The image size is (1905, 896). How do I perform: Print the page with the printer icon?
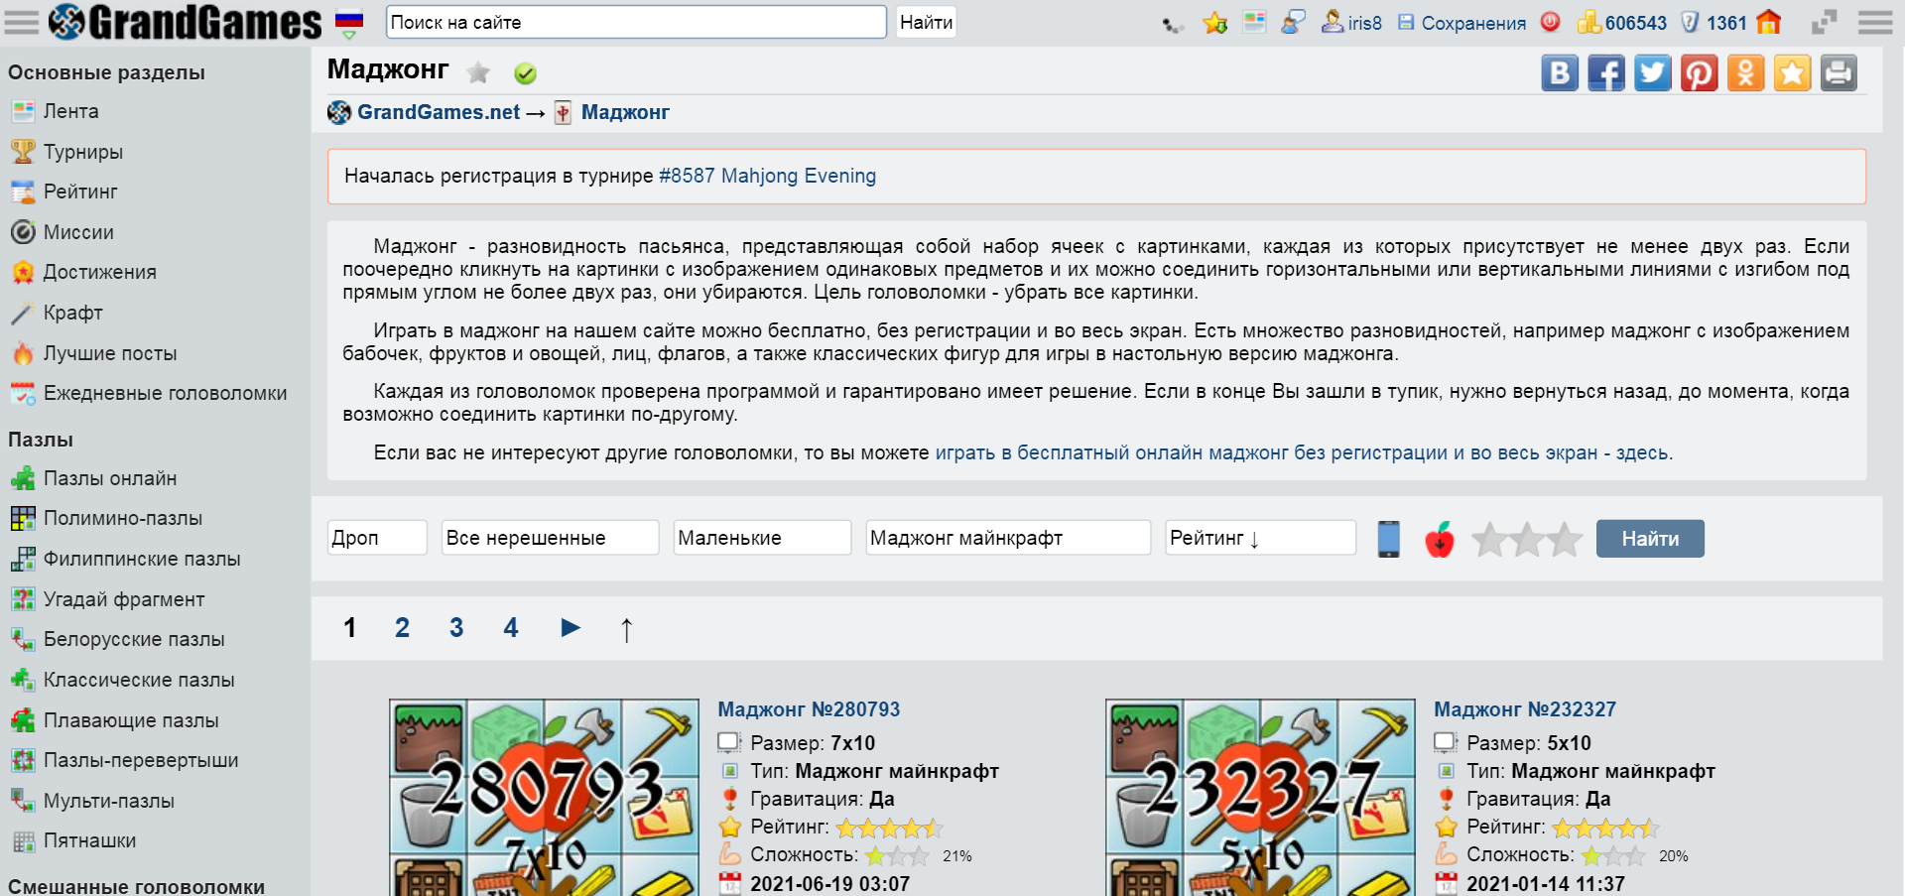(x=1839, y=73)
